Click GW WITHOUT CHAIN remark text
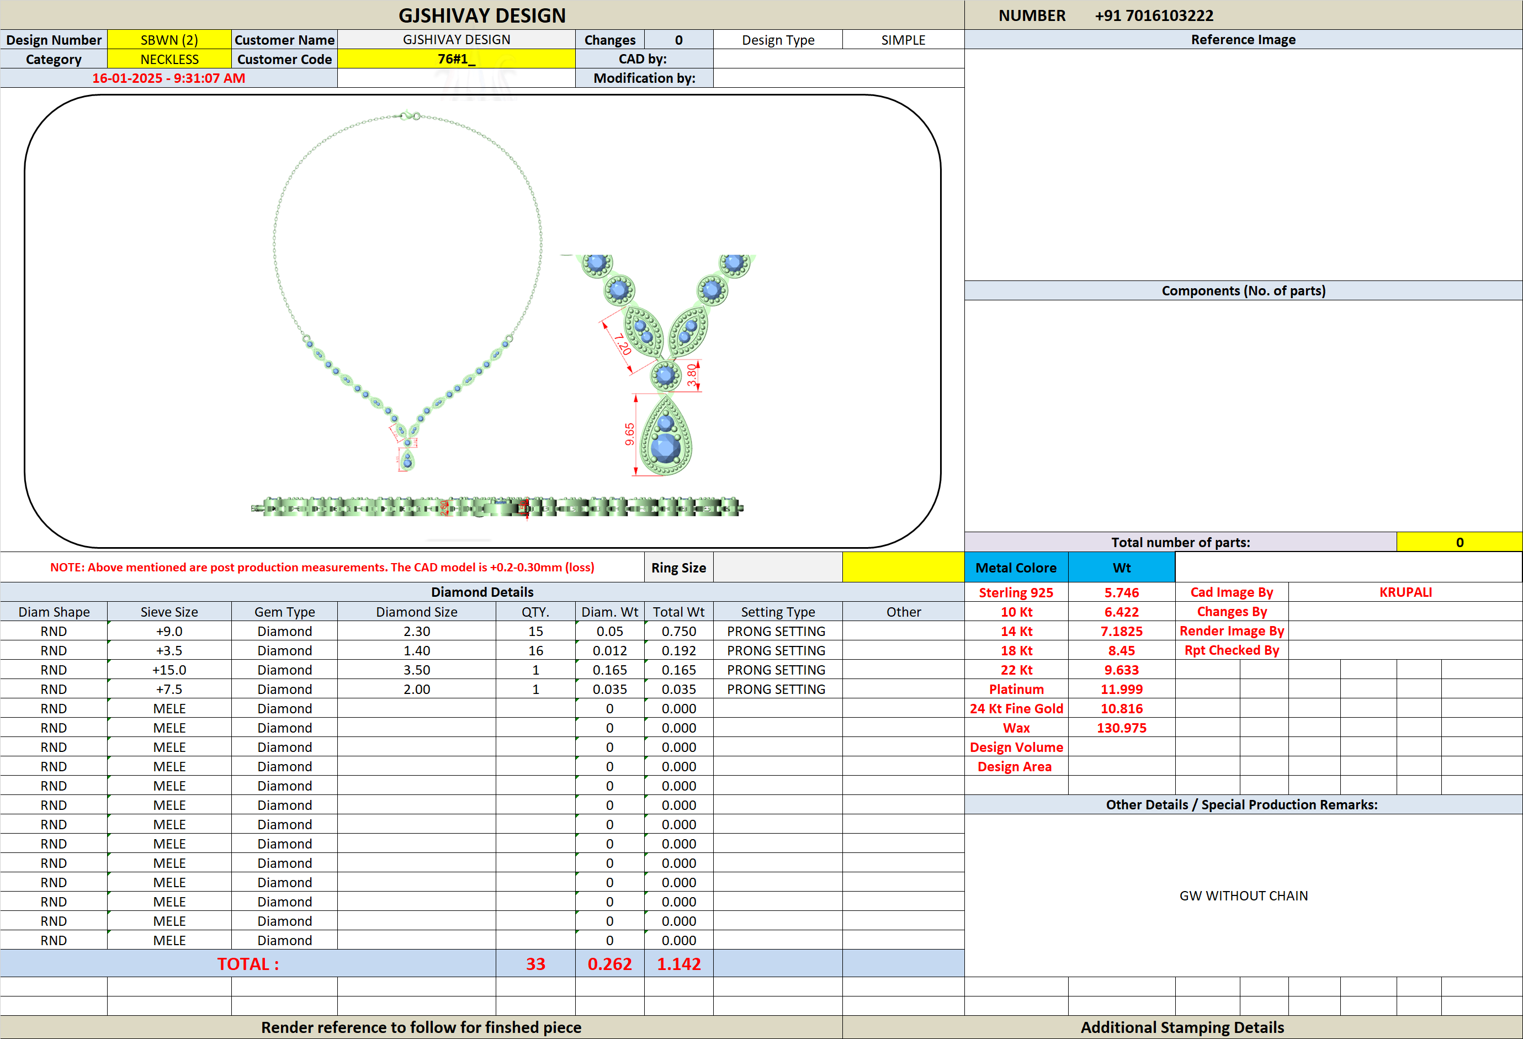1523x1039 pixels. pos(1243,895)
